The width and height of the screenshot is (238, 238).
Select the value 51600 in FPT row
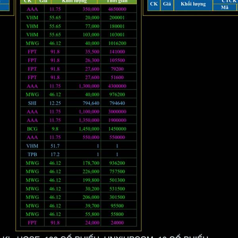pyautogui.click(x=117, y=77)
